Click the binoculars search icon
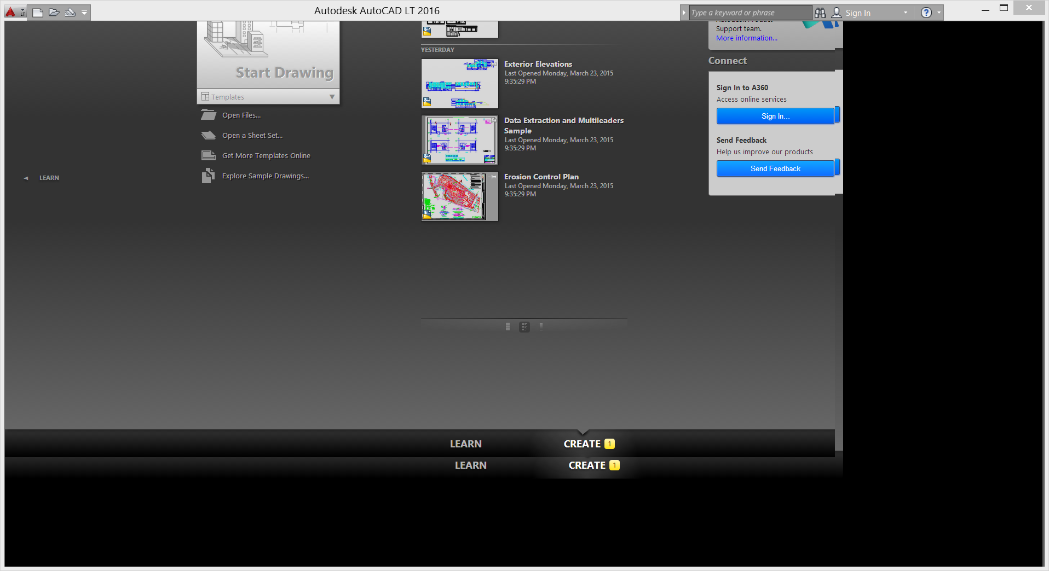Screen dimensions: 1049x571 [x=820, y=13]
